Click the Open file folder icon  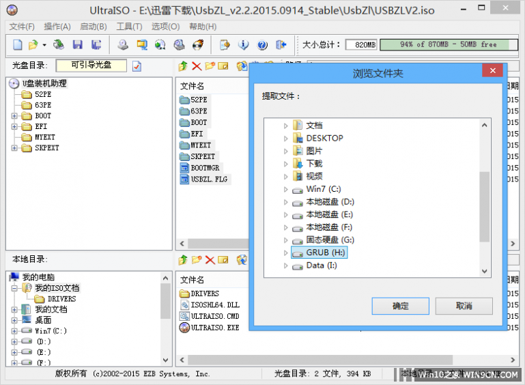(x=33, y=44)
